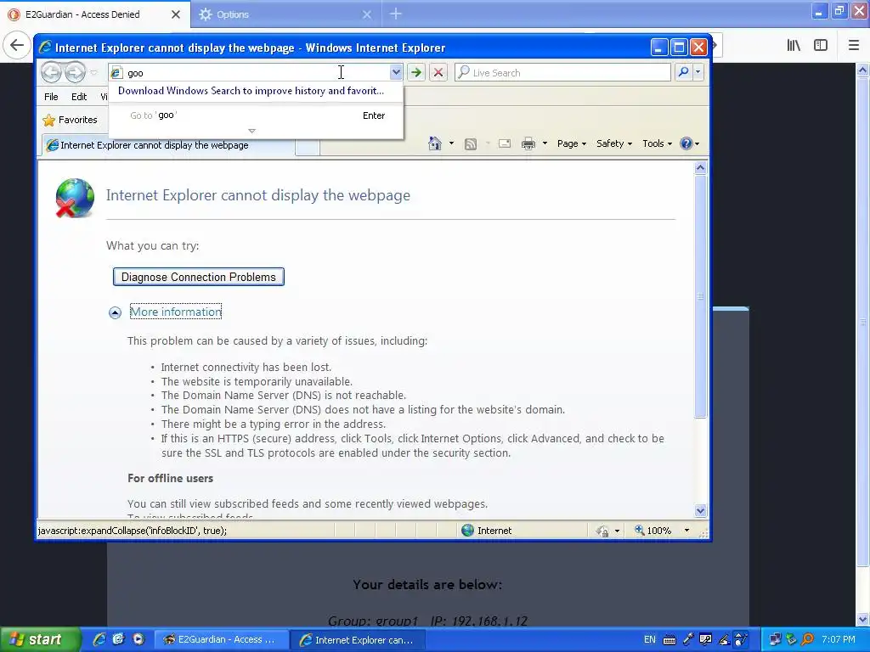Click Download Windows Search suggestion

[251, 91]
